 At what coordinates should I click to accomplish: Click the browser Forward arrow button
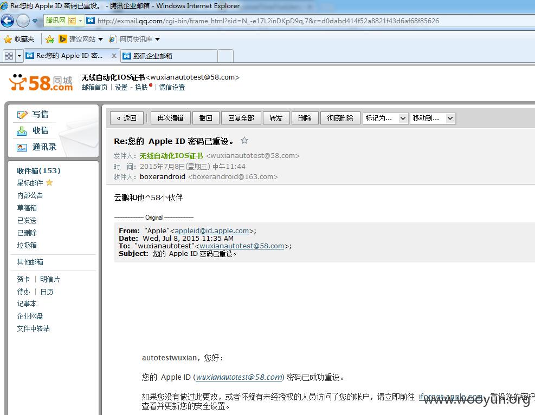[23, 21]
